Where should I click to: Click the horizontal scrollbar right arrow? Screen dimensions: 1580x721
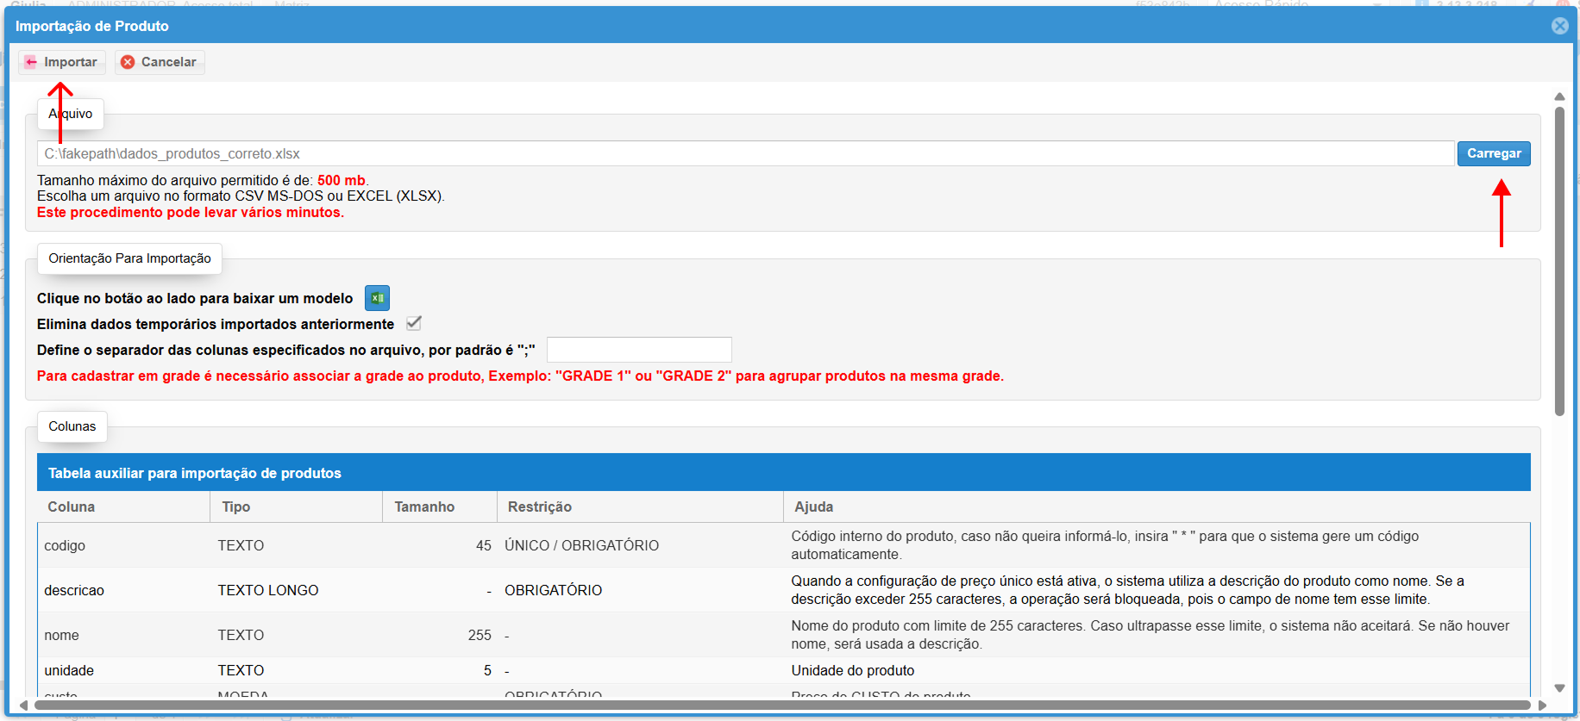(x=1542, y=705)
